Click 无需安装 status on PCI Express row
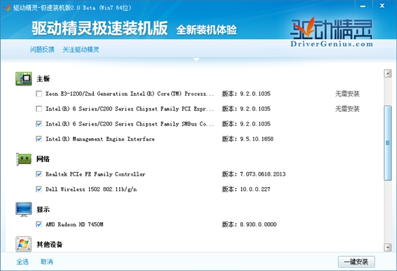Viewport: 397px width, 271px height. tap(347, 109)
